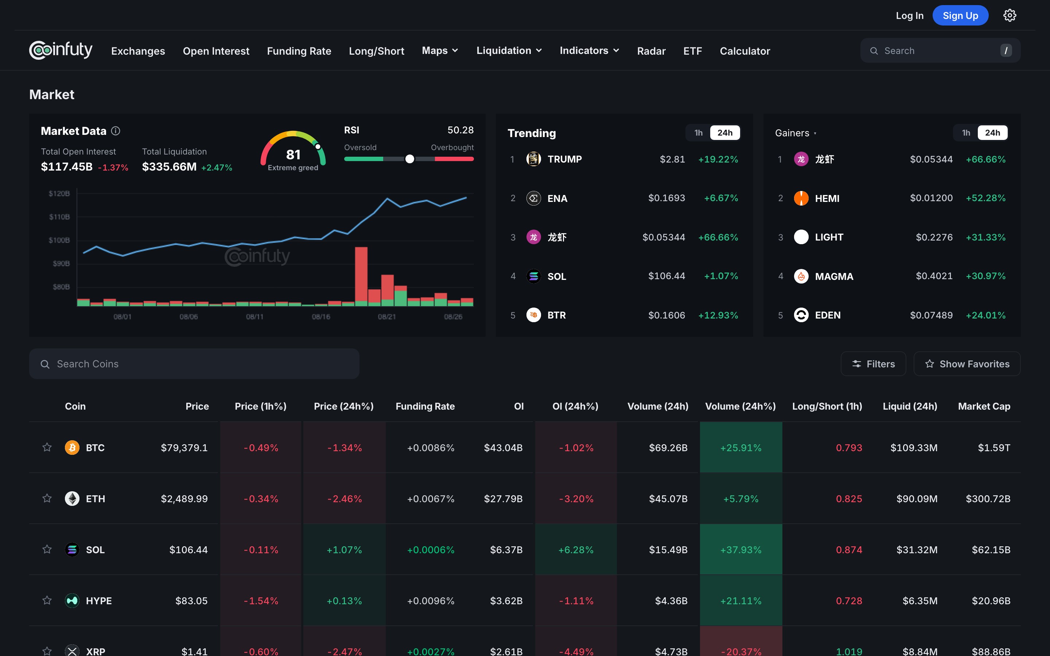Focus the Search Coins field

[194, 364]
